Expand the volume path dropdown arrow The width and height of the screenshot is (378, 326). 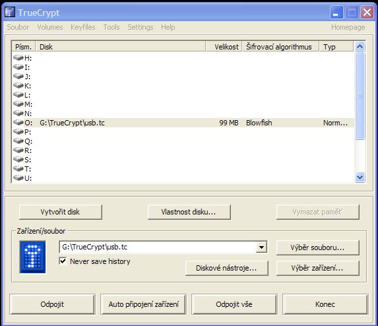point(261,247)
